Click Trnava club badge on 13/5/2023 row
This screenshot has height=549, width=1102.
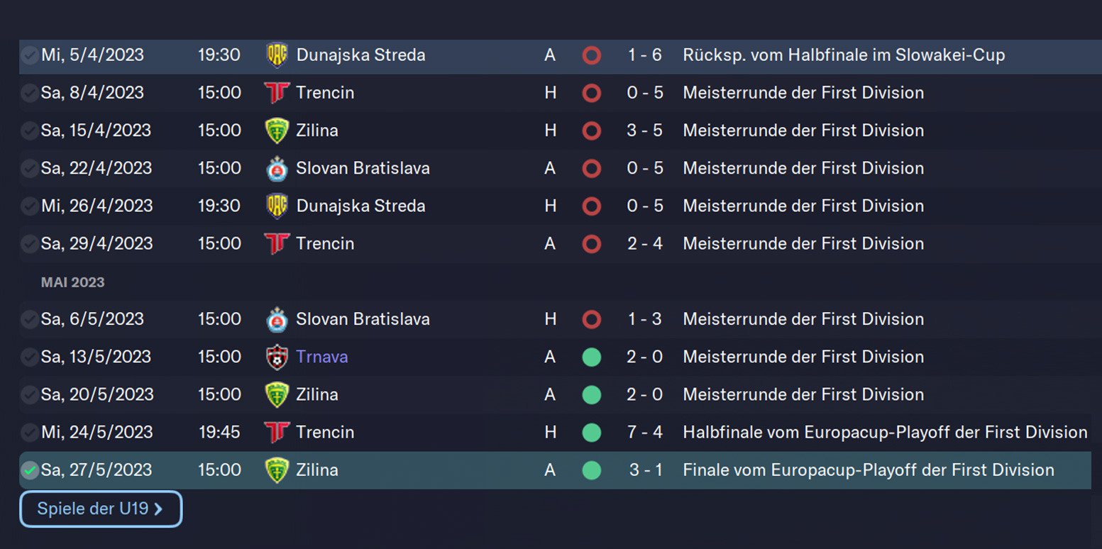pyautogui.click(x=277, y=357)
